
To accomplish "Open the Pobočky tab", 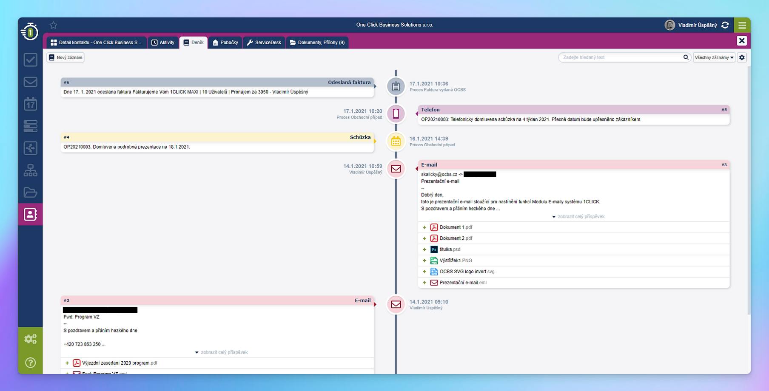I will 225,42.
